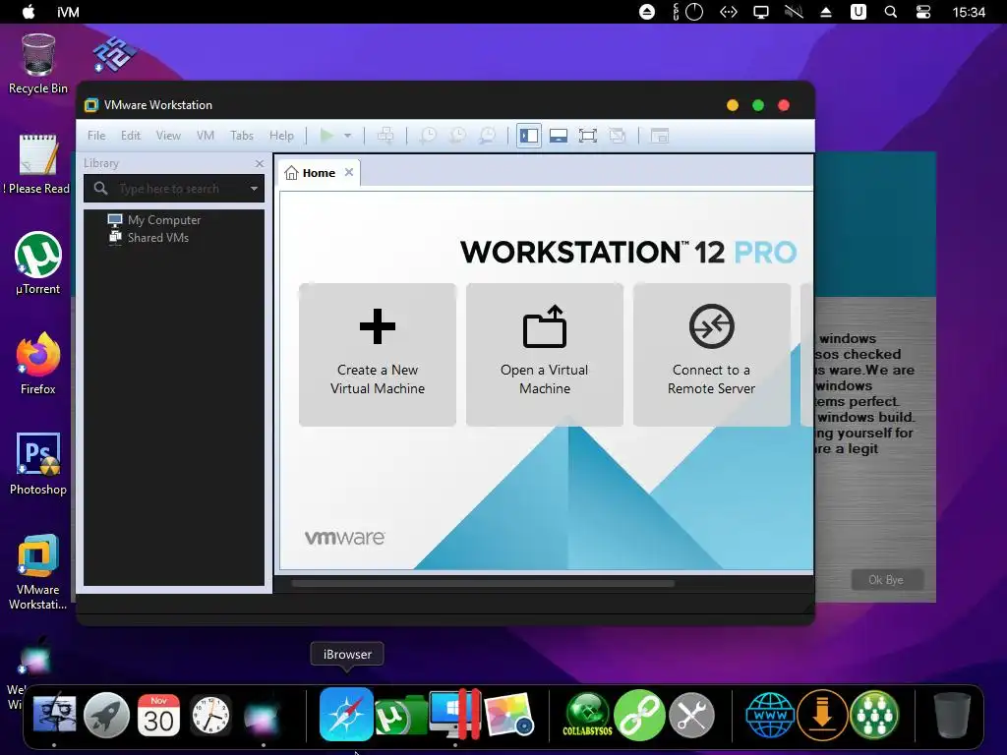The image size is (1007, 755).
Task: Click the green Power On play icon
Action: pos(326,136)
